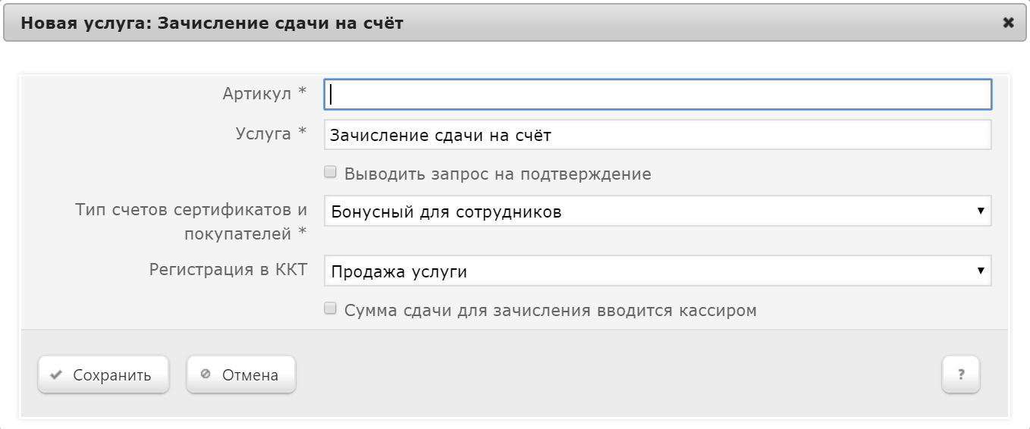
Task: Click the label Выводить запрос на подтверждение
Action: tap(498, 174)
